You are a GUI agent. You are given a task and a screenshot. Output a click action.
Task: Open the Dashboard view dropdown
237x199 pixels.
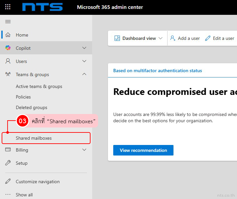pyautogui.click(x=139, y=38)
